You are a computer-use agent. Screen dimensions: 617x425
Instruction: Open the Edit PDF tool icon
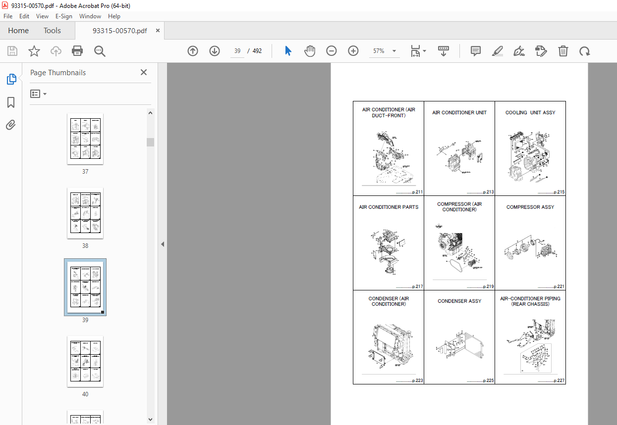pyautogui.click(x=541, y=51)
